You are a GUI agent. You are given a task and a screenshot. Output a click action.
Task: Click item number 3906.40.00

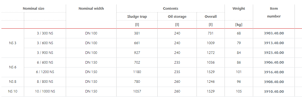pyautogui.click(x=274, y=62)
